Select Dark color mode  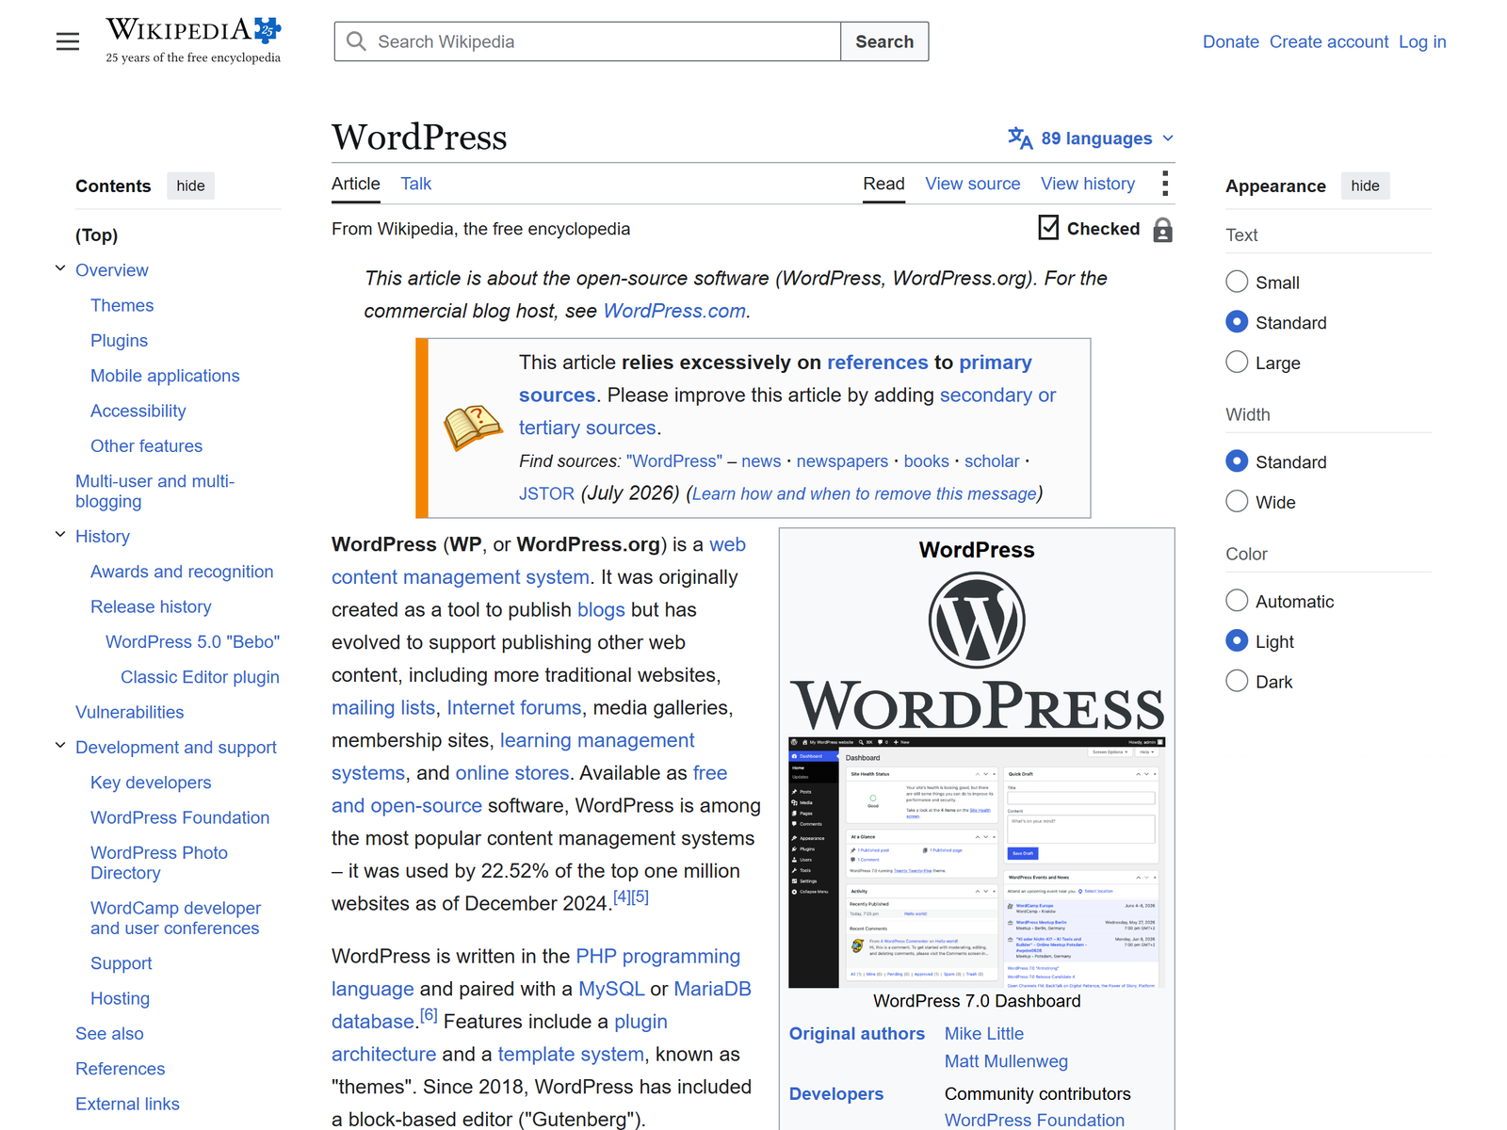pyautogui.click(x=1237, y=681)
